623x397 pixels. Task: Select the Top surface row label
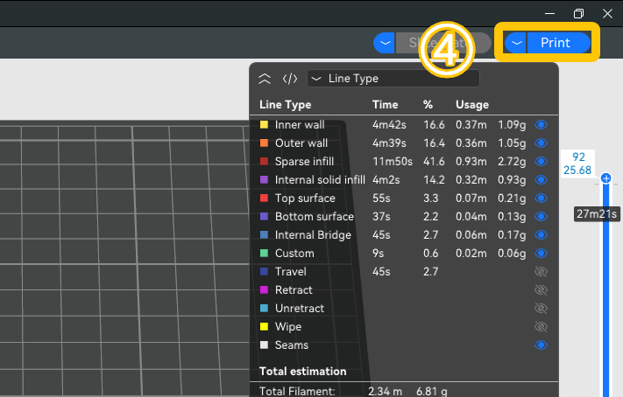pyautogui.click(x=305, y=198)
